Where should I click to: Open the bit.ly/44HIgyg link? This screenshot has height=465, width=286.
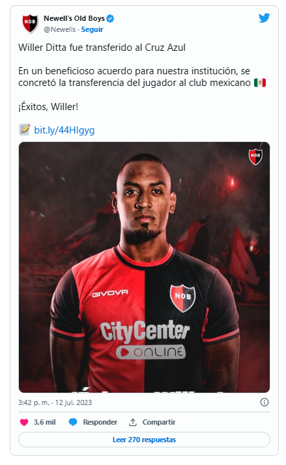tap(64, 130)
